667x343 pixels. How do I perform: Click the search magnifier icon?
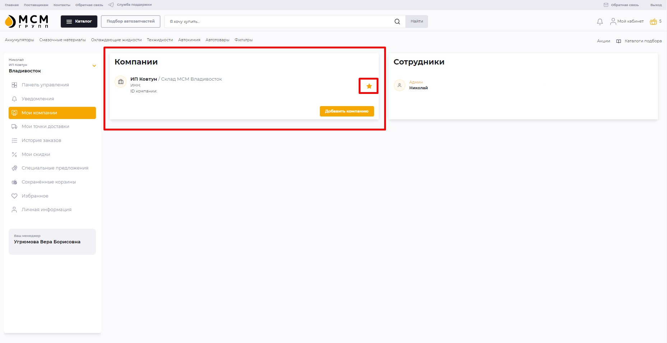pyautogui.click(x=397, y=22)
